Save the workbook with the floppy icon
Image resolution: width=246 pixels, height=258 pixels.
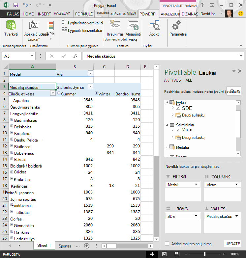pyautogui.click(x=16, y=5)
